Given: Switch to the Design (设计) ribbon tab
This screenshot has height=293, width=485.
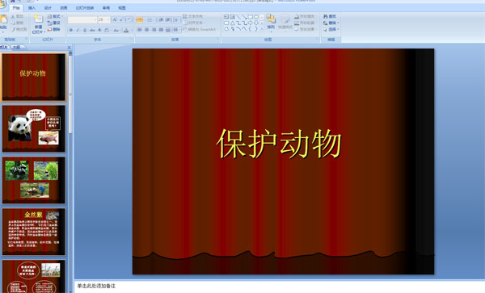Looking at the screenshot, I should click(48, 8).
